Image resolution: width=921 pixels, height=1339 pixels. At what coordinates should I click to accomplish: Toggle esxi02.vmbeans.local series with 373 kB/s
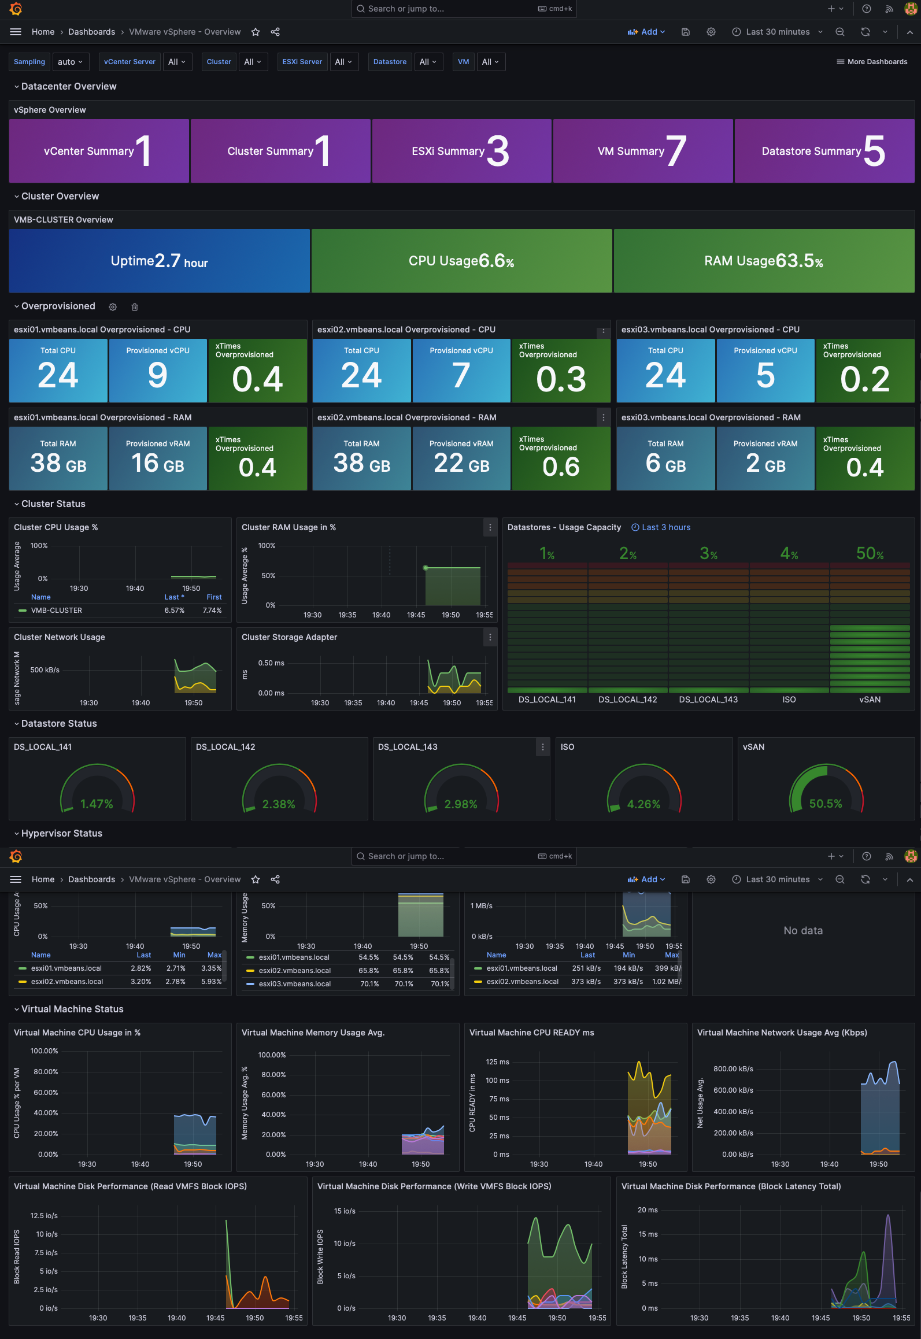(523, 982)
